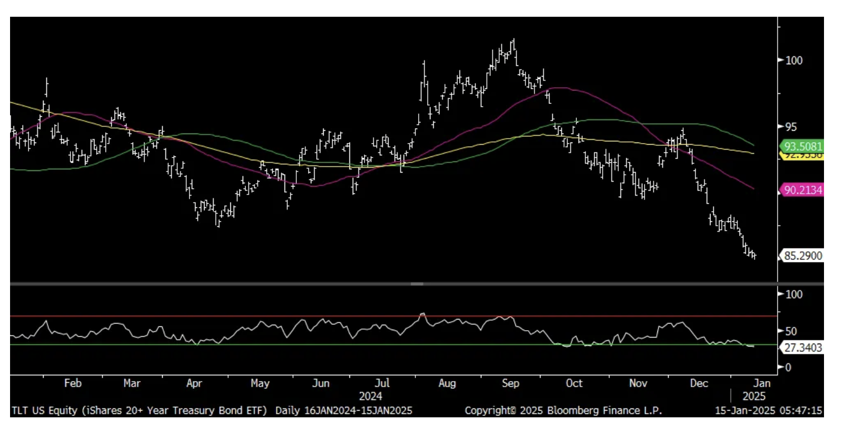Click the Feb month label on time axis
The image size is (843, 438).
[73, 383]
